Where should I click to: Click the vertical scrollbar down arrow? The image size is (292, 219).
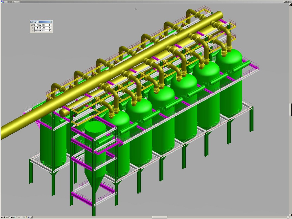tap(291, 215)
